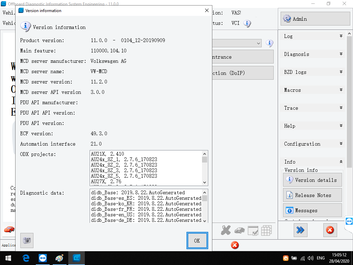Click the MCD server version value 11.2.0
The width and height of the screenshot is (353, 265).
pos(99,82)
